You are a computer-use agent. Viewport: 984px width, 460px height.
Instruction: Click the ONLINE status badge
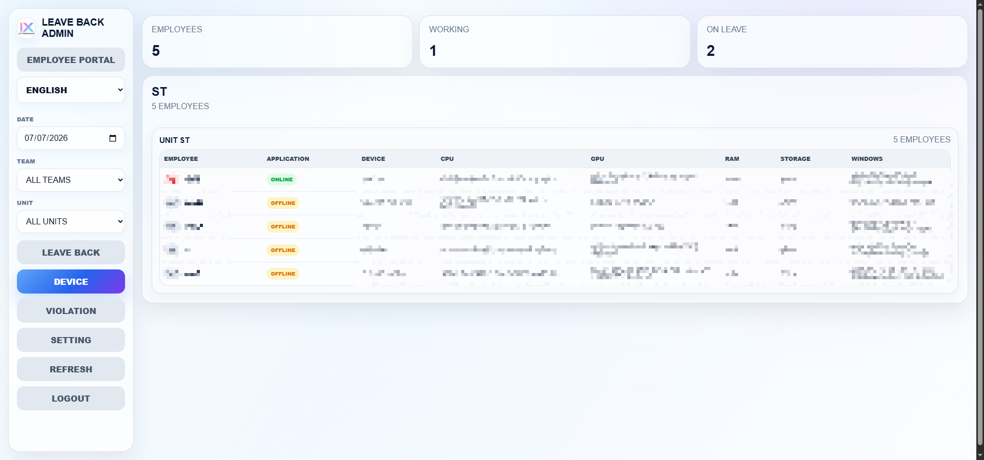tap(282, 180)
